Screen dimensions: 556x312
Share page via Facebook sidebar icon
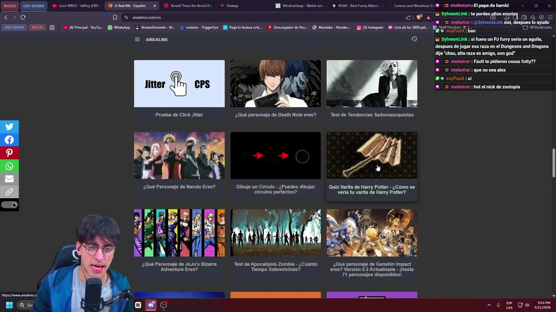[9, 140]
